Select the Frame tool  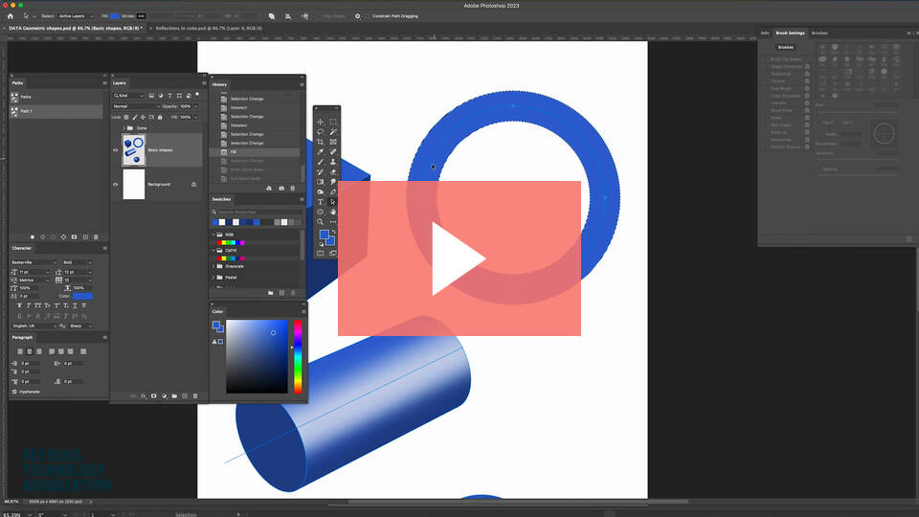[333, 142]
